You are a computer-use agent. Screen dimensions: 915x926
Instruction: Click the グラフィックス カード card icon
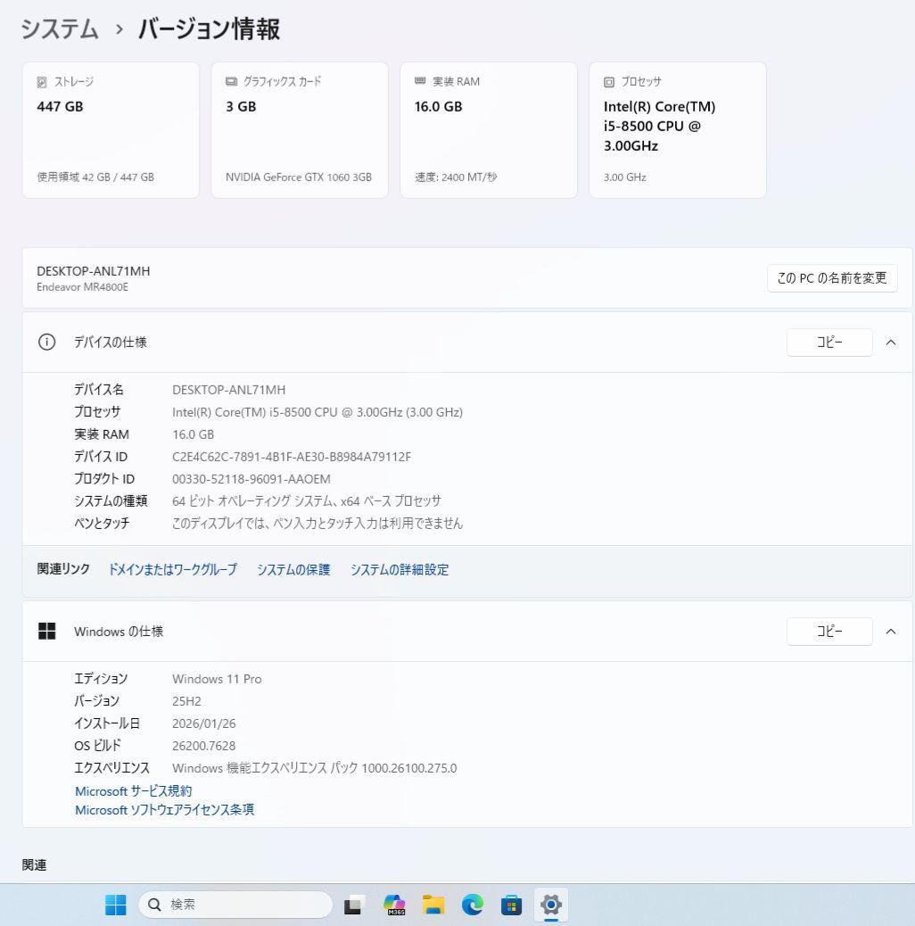229,81
